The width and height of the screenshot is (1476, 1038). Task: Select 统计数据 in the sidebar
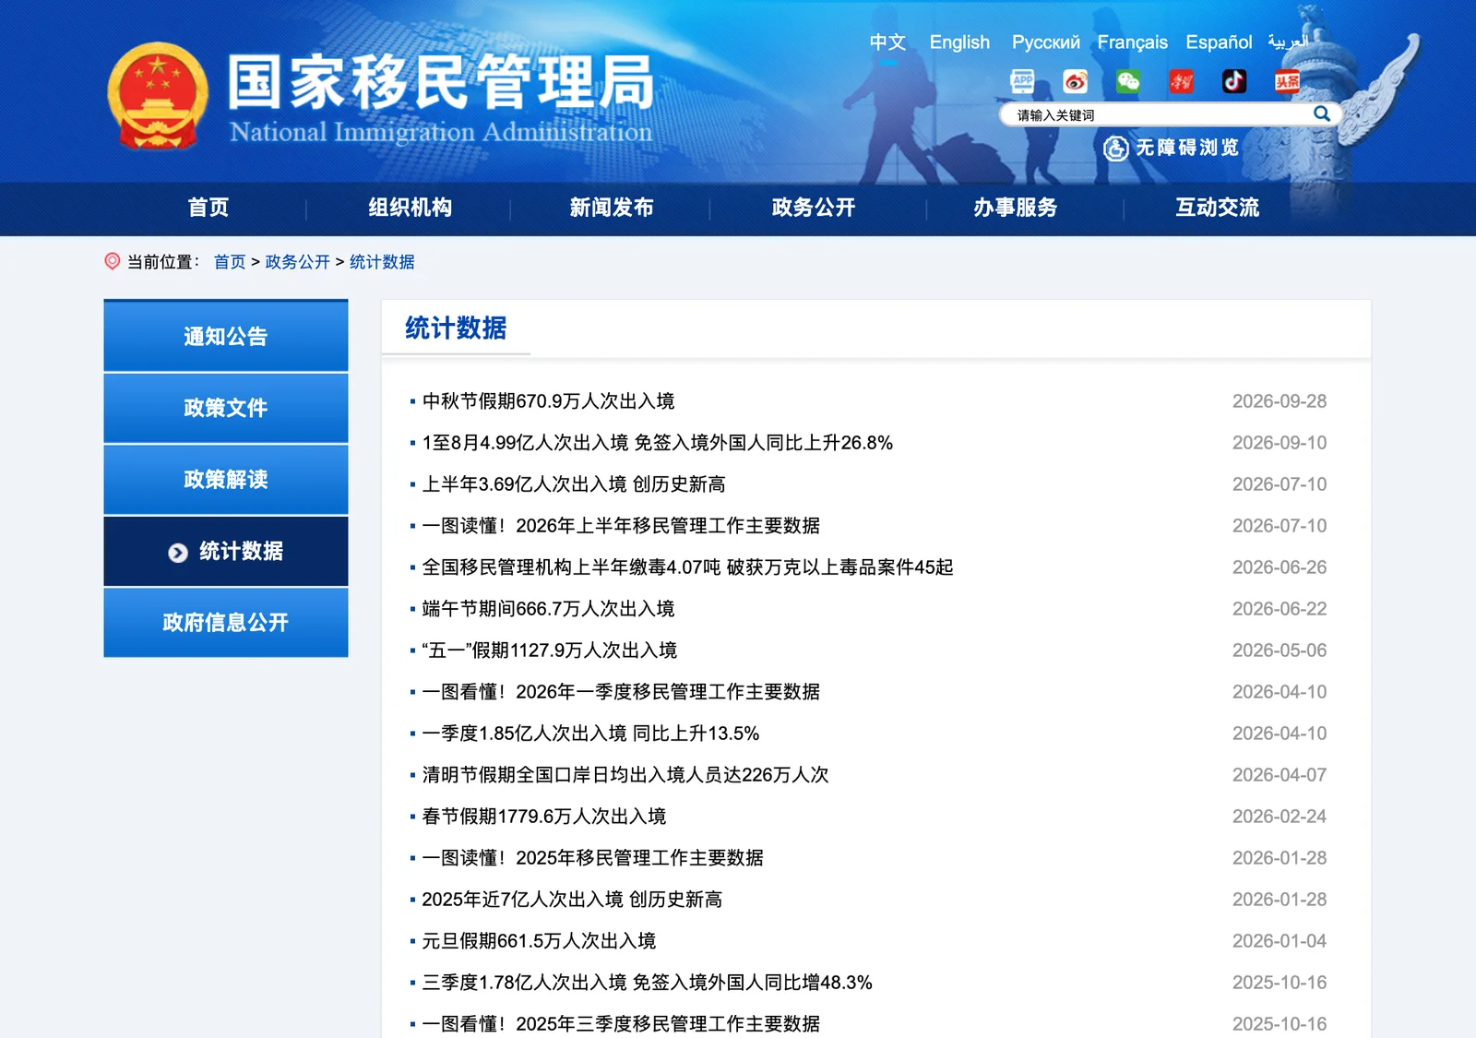(x=226, y=551)
